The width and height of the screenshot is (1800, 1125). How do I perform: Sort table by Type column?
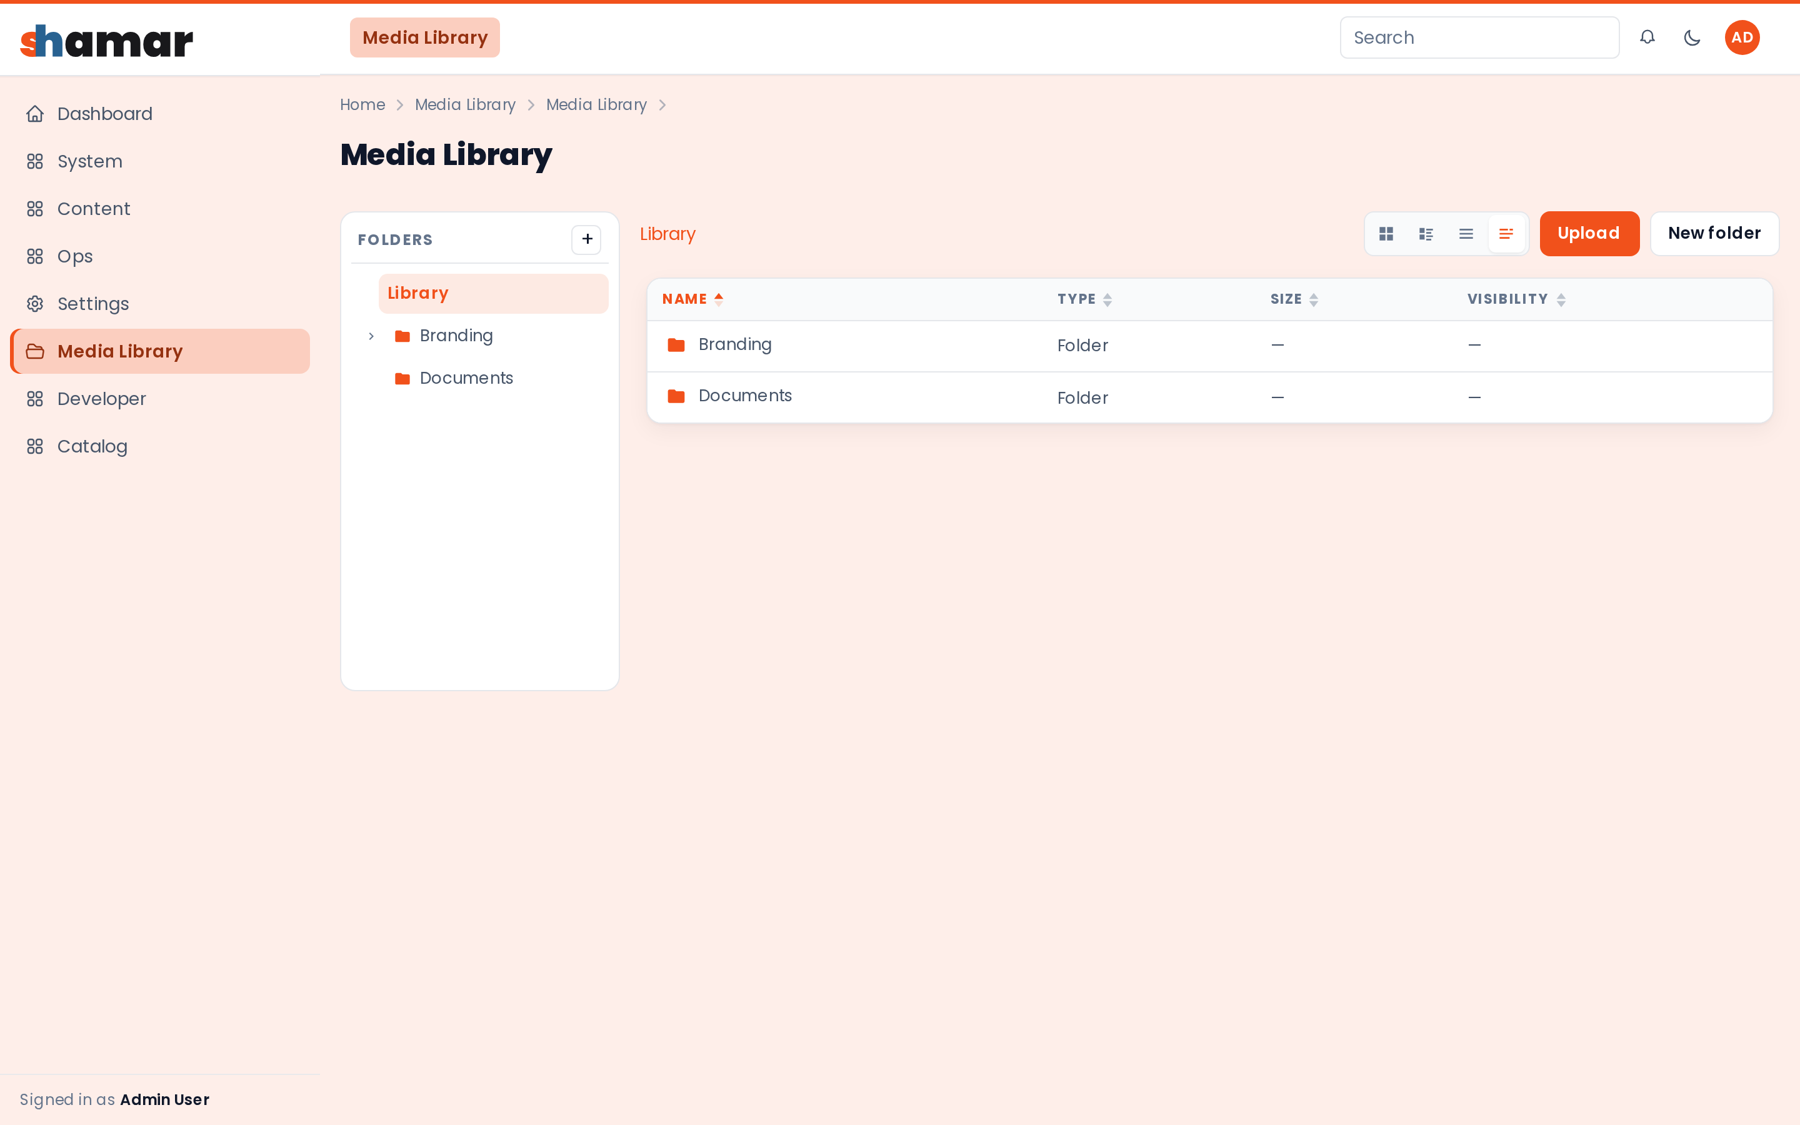pos(1084,299)
